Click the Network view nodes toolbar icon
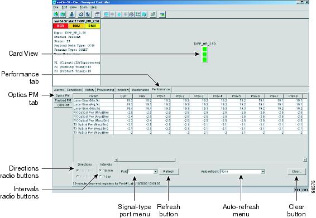Screen dimensions: 316x218 [x=138, y=14]
